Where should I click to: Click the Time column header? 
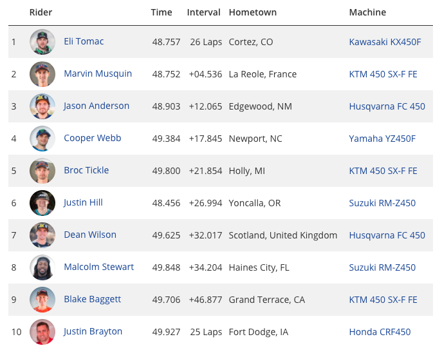161,12
